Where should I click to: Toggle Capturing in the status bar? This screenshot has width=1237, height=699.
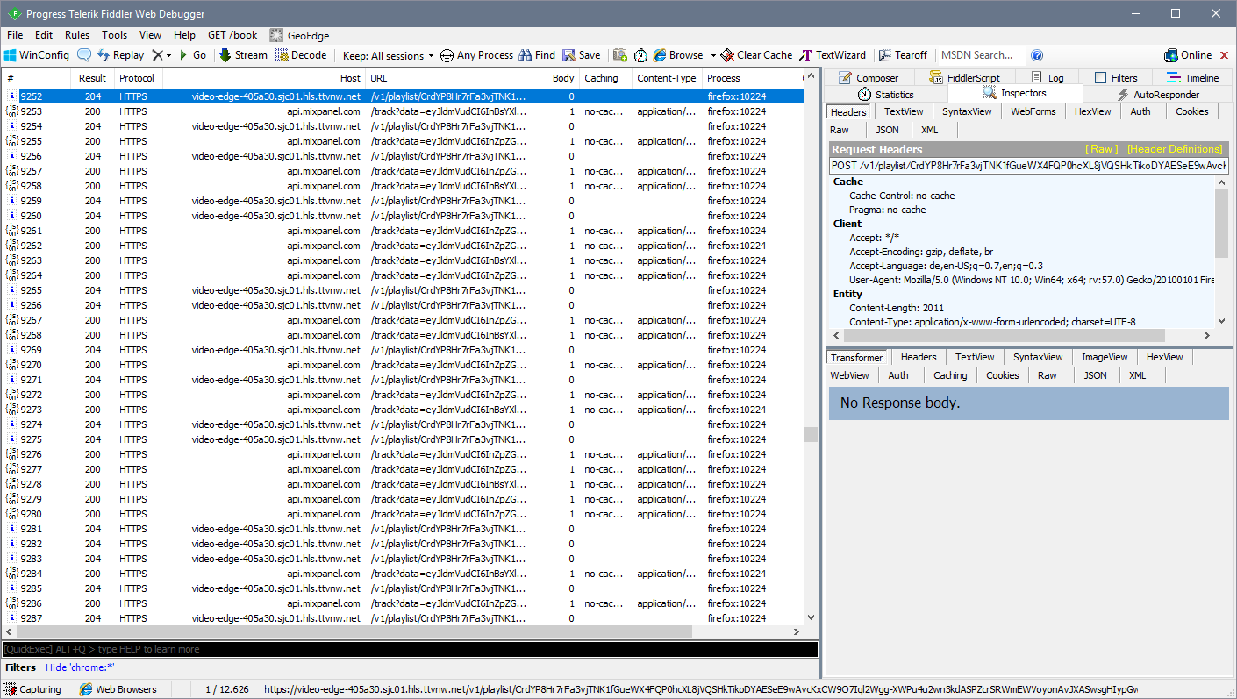point(33,689)
